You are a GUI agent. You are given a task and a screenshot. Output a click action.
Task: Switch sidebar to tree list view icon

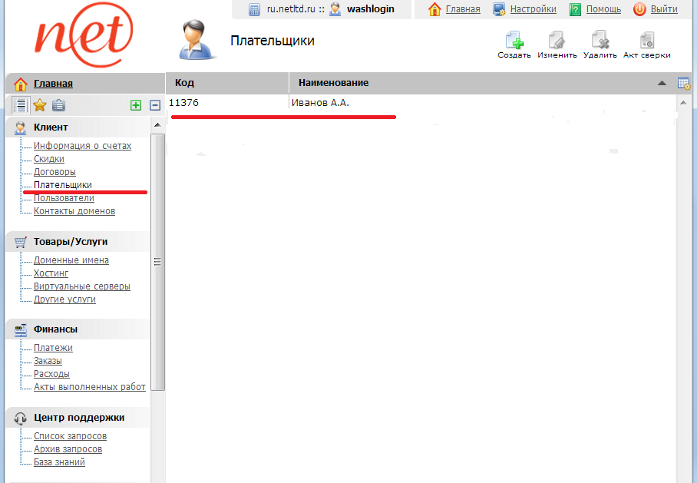coord(21,105)
